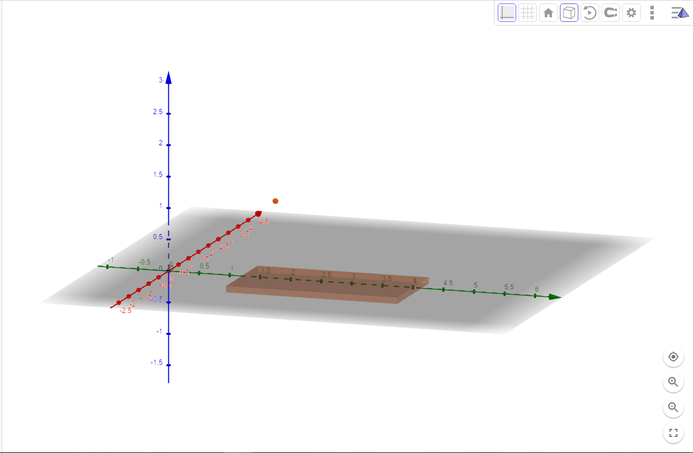Click the red label -2.5 on the red axis

pyautogui.click(x=126, y=311)
